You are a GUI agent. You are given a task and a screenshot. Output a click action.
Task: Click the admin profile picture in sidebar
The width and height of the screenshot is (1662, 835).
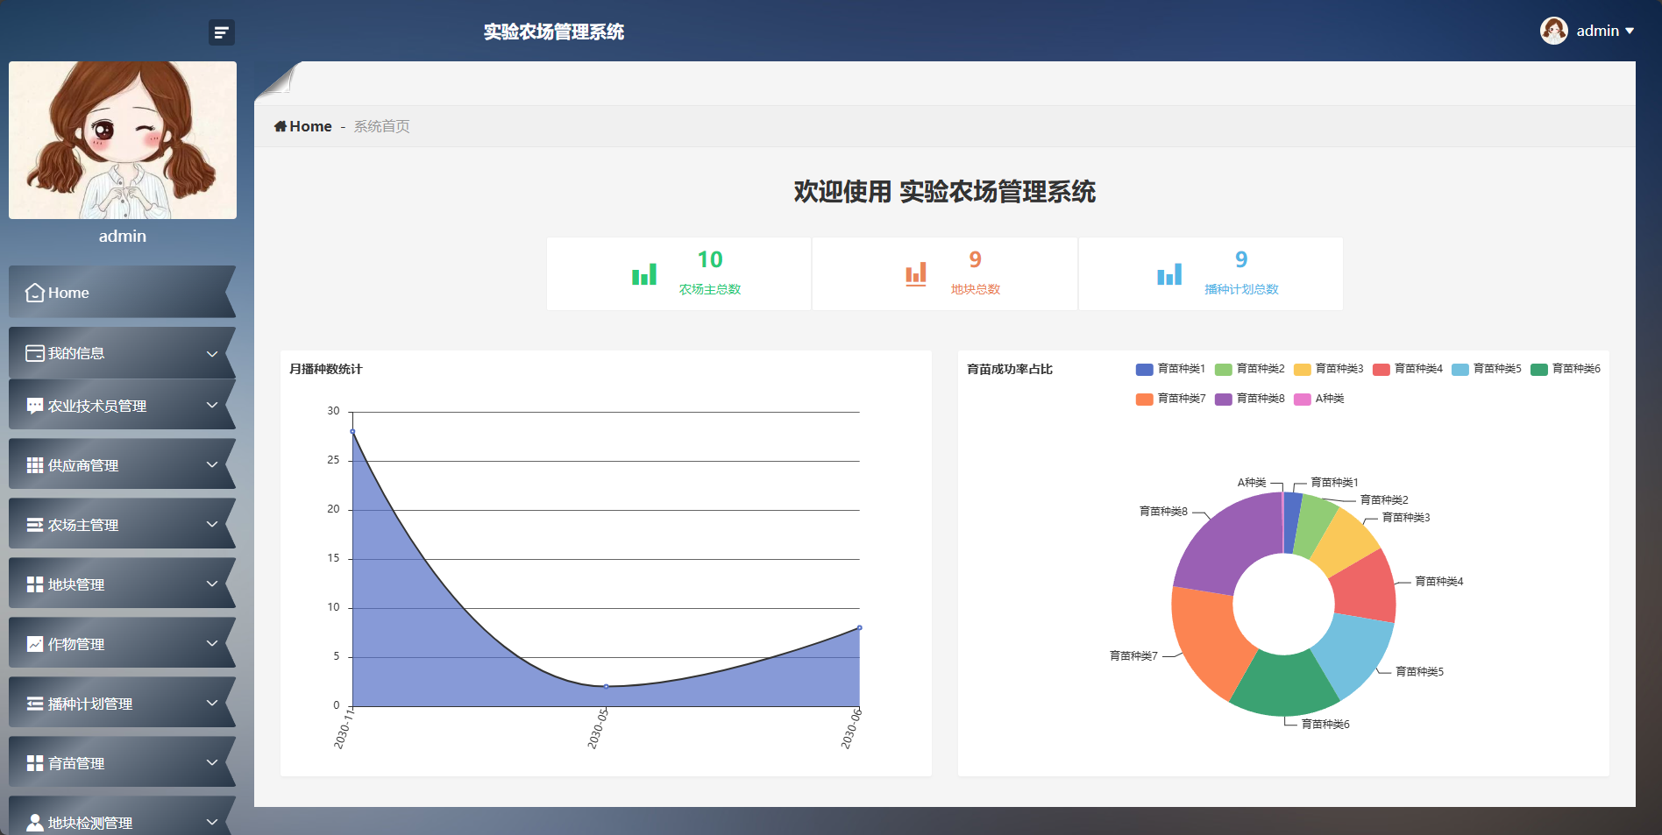point(123,140)
